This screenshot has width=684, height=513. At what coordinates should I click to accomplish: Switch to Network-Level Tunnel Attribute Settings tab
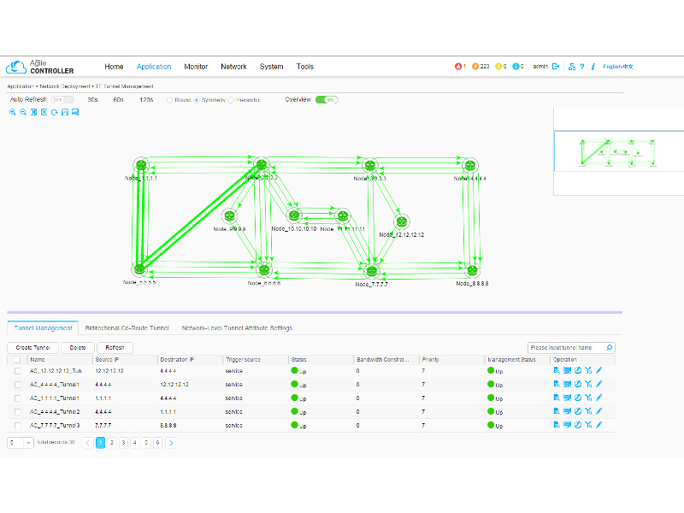(237, 328)
